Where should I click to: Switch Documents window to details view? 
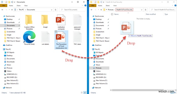coord(82,93)
